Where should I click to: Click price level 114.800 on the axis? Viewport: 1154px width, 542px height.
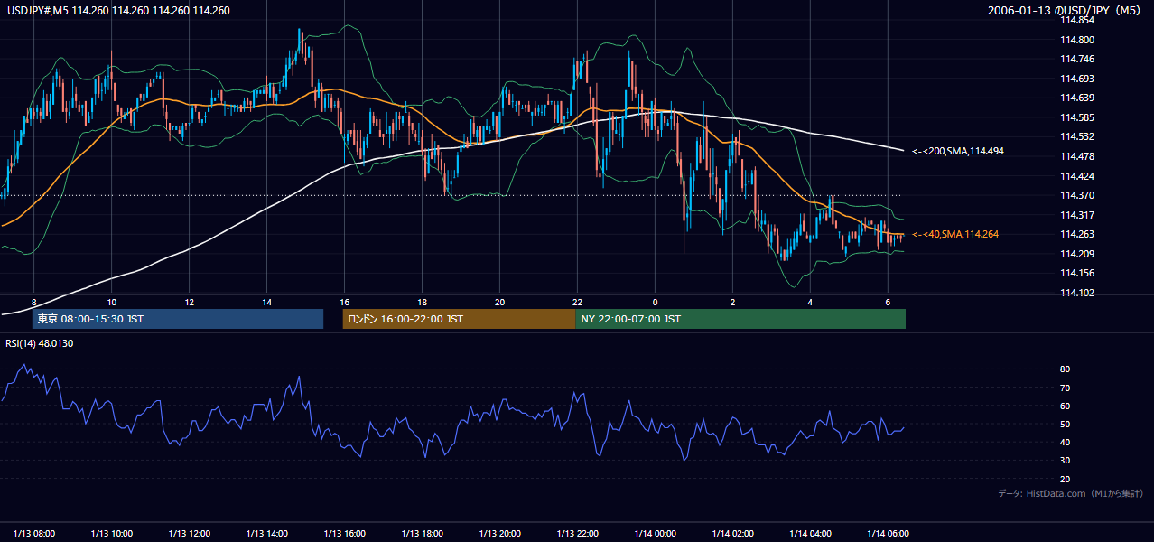tap(1076, 40)
